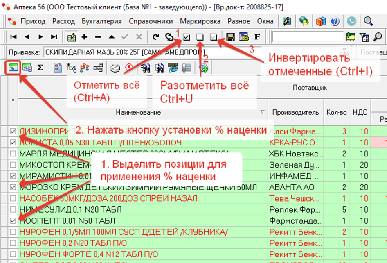Click the barcode scanner icon
Viewport: 387px width, 263px height.
[173, 68]
